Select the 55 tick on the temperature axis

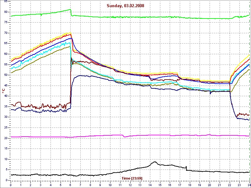click(x=5, y=65)
